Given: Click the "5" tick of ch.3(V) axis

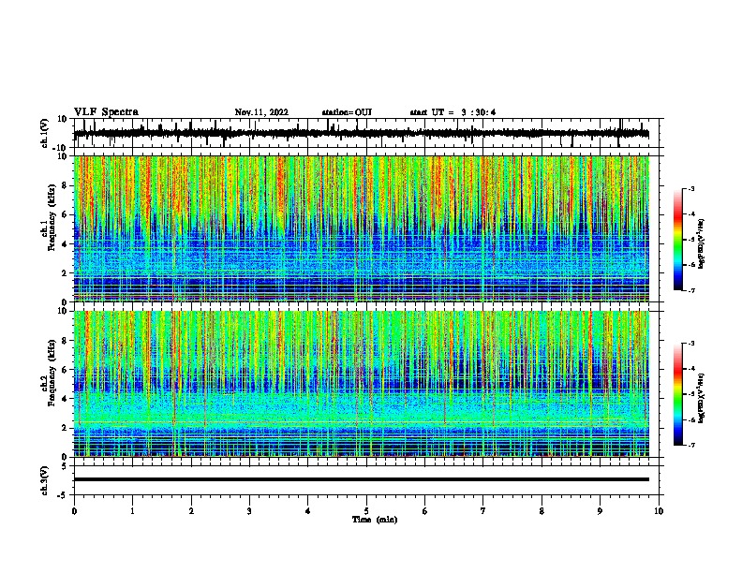Looking at the screenshot, I should coord(65,466).
